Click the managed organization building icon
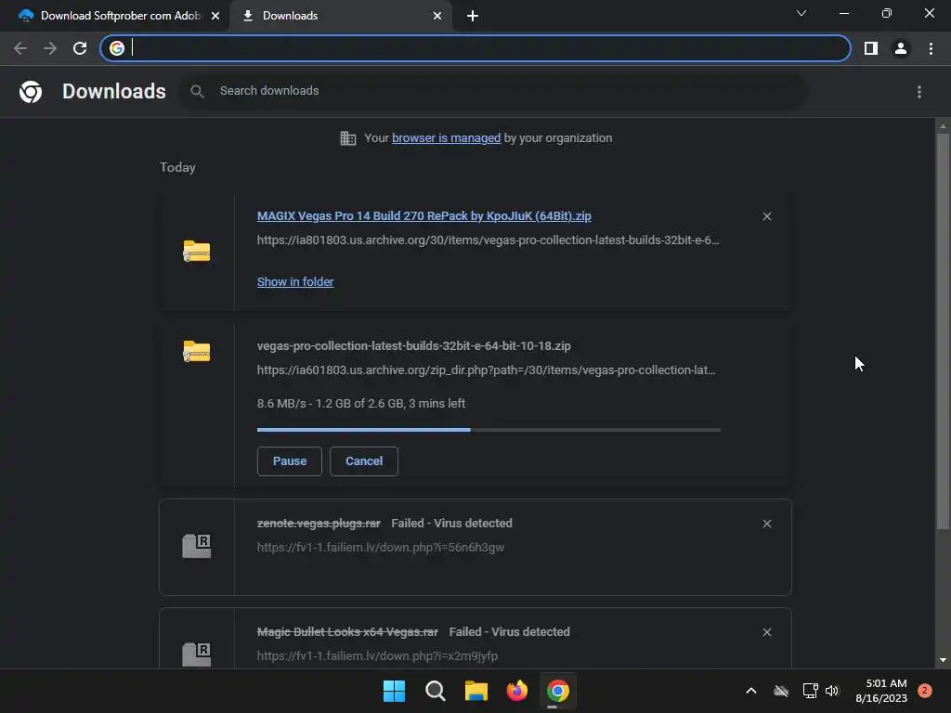This screenshot has height=713, width=951. 348,138
